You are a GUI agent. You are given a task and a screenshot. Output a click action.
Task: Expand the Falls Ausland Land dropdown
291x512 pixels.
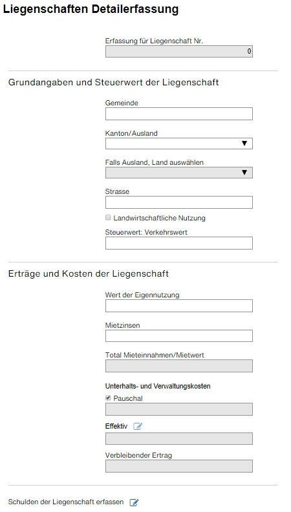coord(179,173)
